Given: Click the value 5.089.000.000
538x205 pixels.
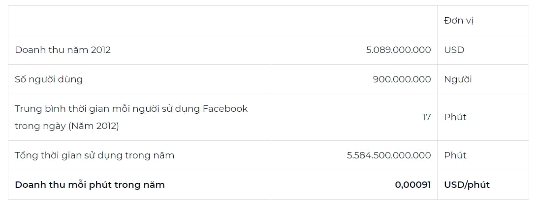Looking at the screenshot, I should coord(398,50).
